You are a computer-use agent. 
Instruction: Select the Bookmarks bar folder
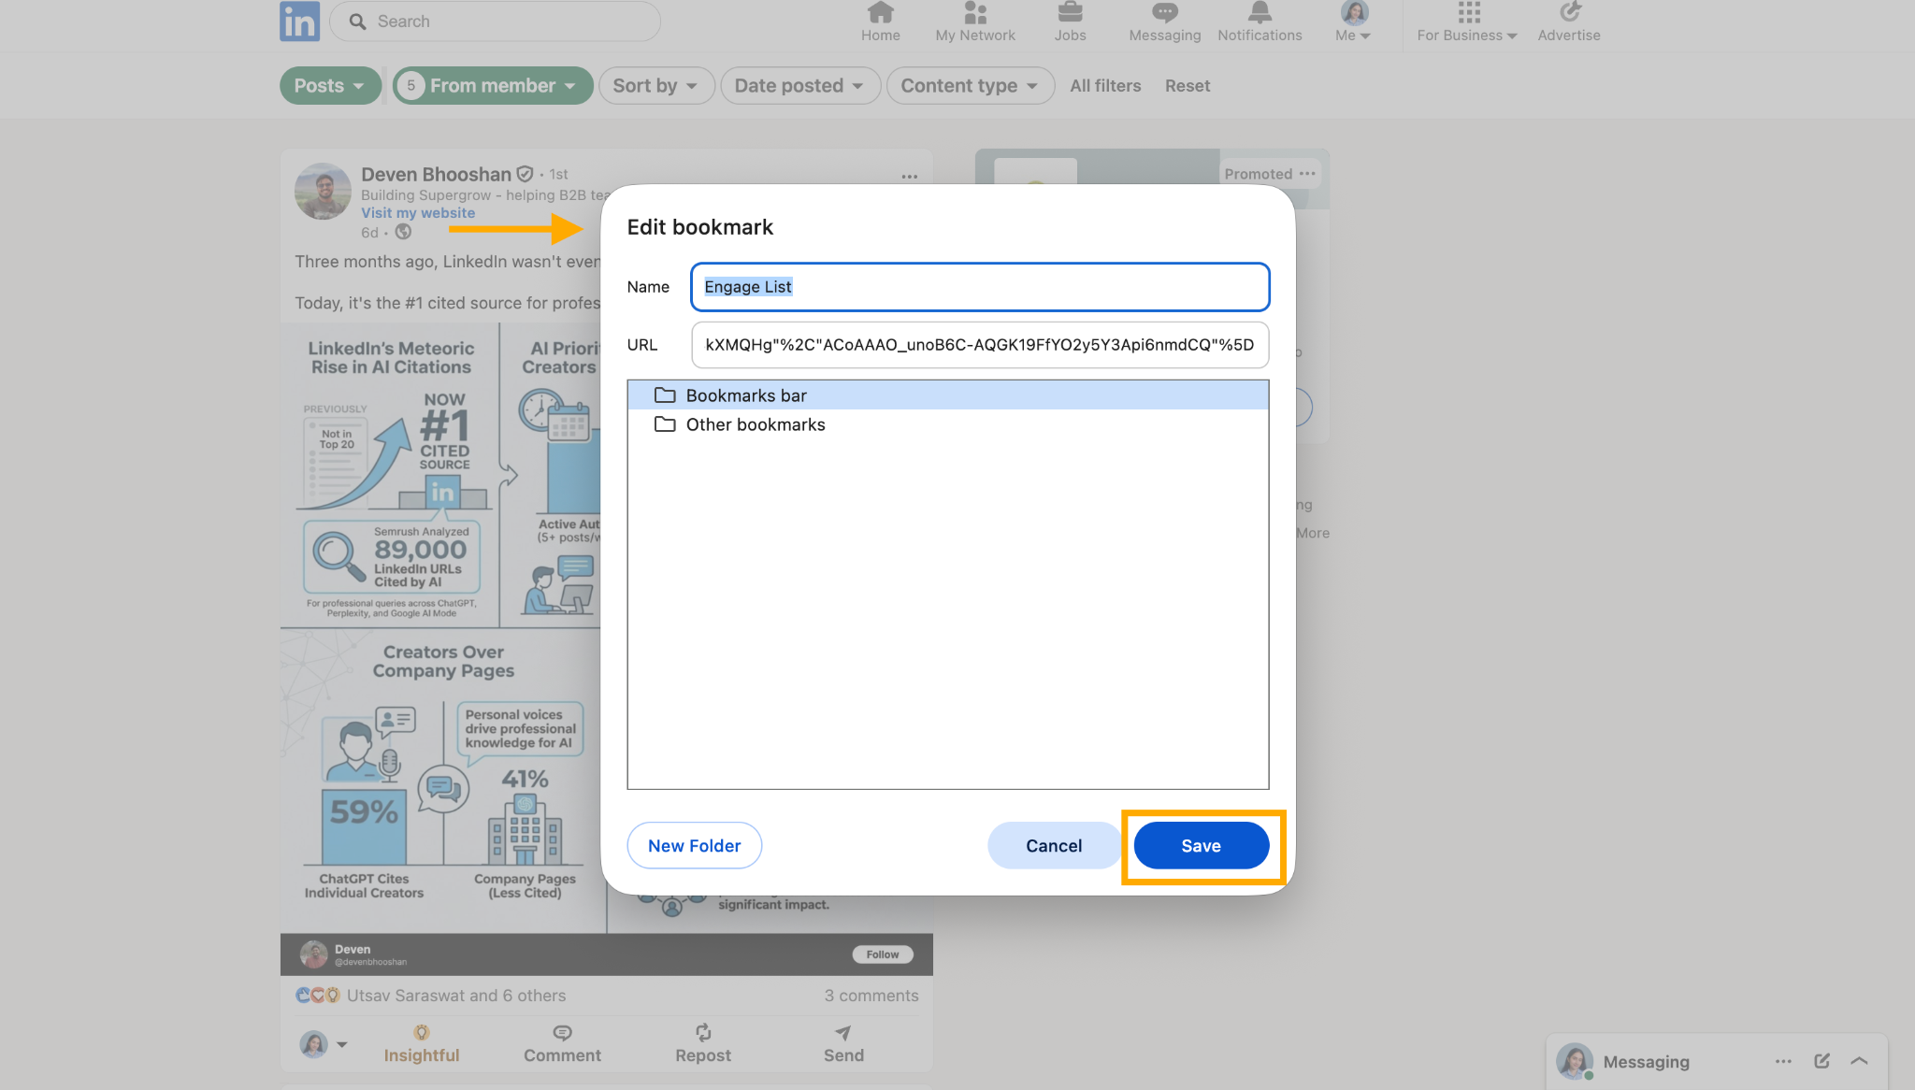[948, 395]
